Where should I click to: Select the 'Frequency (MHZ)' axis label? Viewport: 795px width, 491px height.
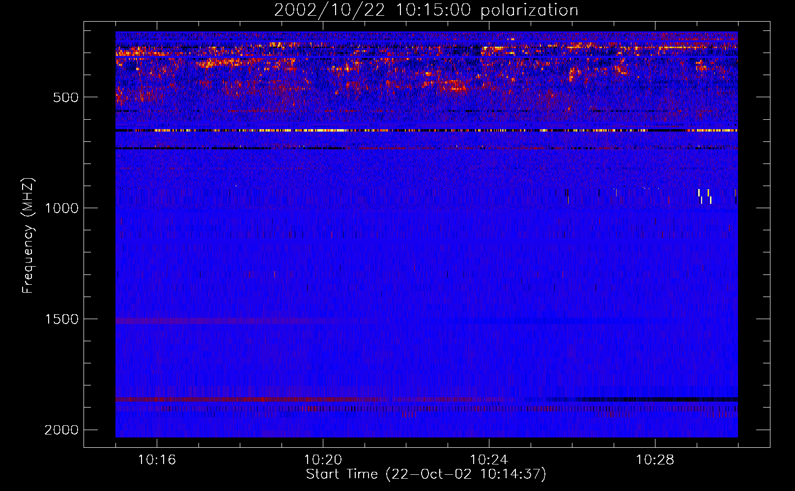click(x=28, y=236)
